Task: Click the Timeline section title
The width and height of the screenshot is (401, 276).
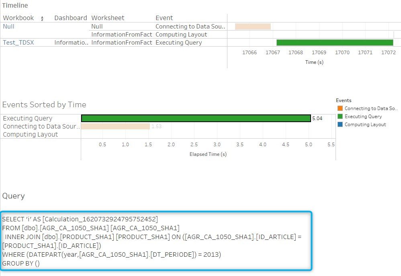Action: [15, 5]
